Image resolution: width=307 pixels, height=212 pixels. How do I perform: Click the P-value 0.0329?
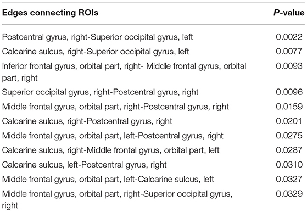click(289, 193)
